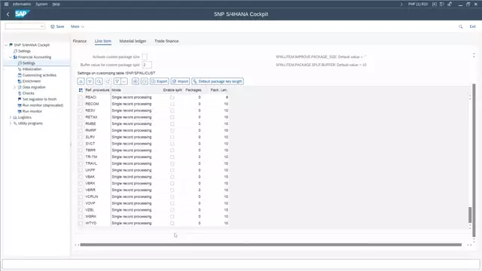482x271 pixels.
Task: Click the layout customize icon in title bar
Action: [442, 4]
